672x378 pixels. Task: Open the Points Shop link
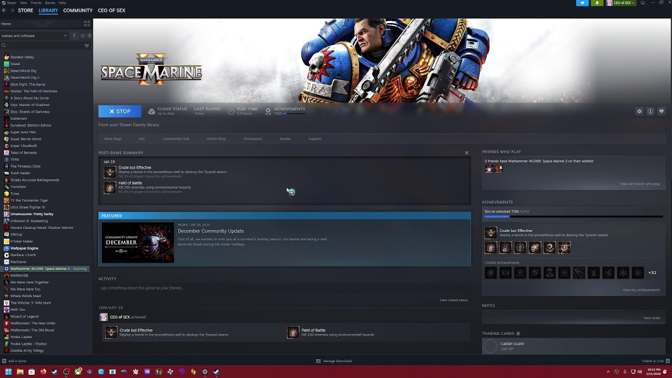pyautogui.click(x=216, y=139)
